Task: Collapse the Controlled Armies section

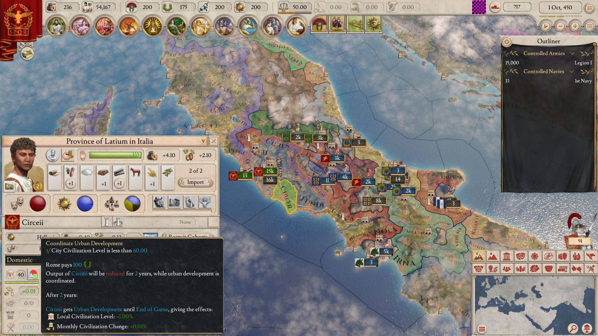Action: 572,54
